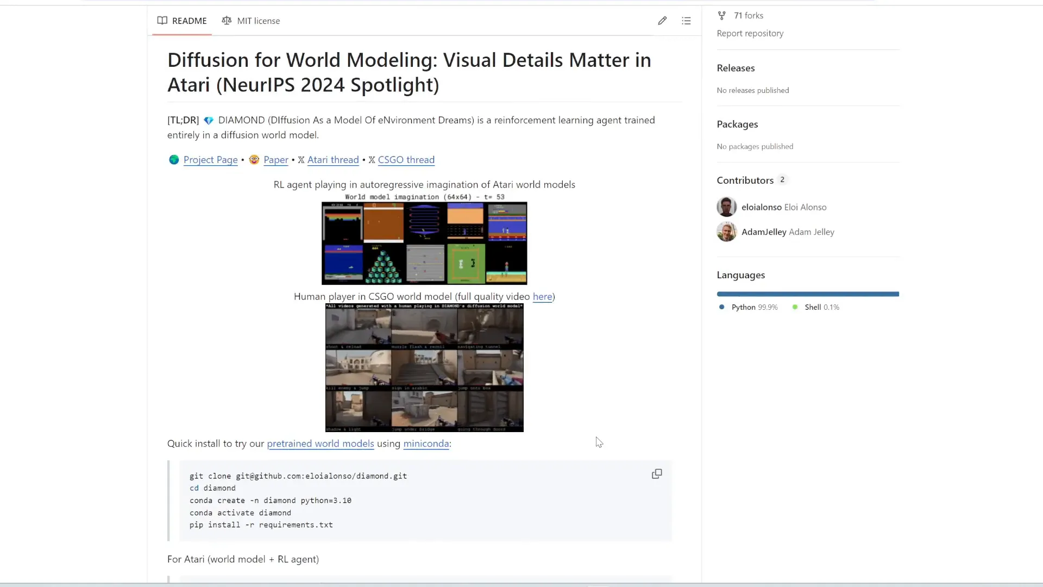
Task: Open the CSGO thread link
Action: (x=406, y=160)
